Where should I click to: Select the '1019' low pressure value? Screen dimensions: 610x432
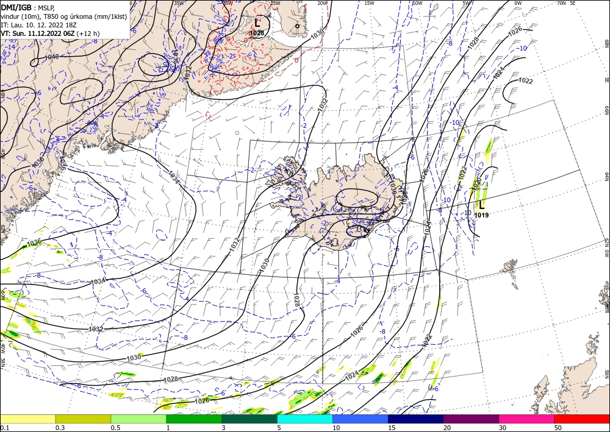pos(482,215)
